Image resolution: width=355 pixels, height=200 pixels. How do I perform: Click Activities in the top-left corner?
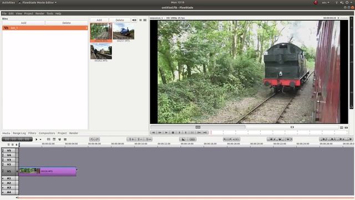point(8,2)
